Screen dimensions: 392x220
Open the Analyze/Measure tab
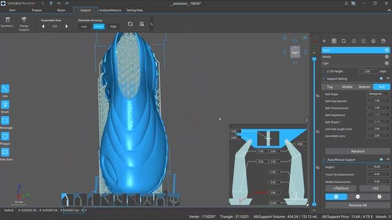coord(110,10)
